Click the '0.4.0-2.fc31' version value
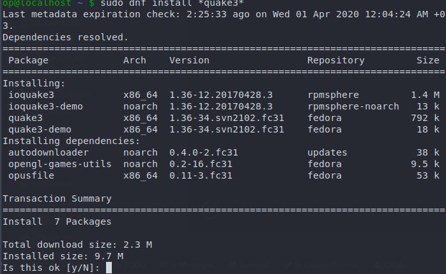The width and height of the screenshot is (446, 274). tap(204, 152)
